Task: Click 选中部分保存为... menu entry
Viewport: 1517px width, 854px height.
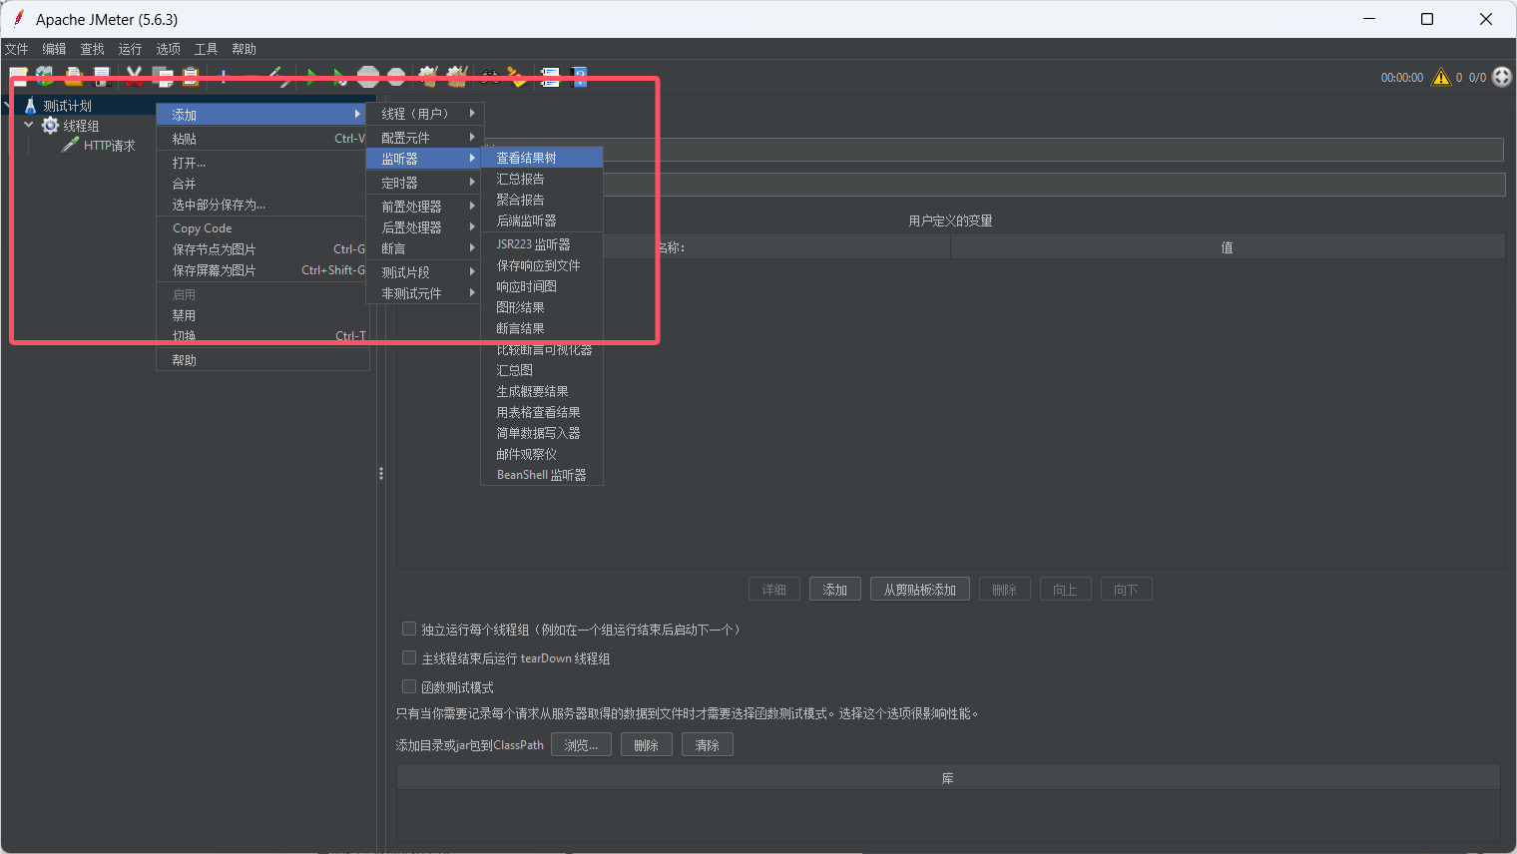Action: click(263, 205)
